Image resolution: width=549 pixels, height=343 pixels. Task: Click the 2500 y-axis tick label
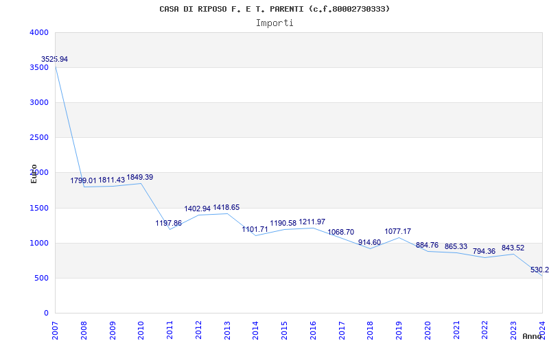pyautogui.click(x=39, y=138)
